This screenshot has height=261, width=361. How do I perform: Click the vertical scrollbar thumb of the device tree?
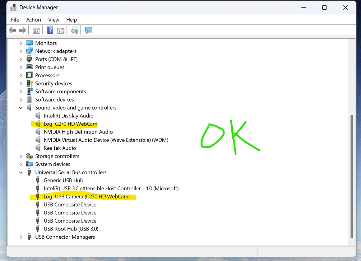(x=352, y=176)
